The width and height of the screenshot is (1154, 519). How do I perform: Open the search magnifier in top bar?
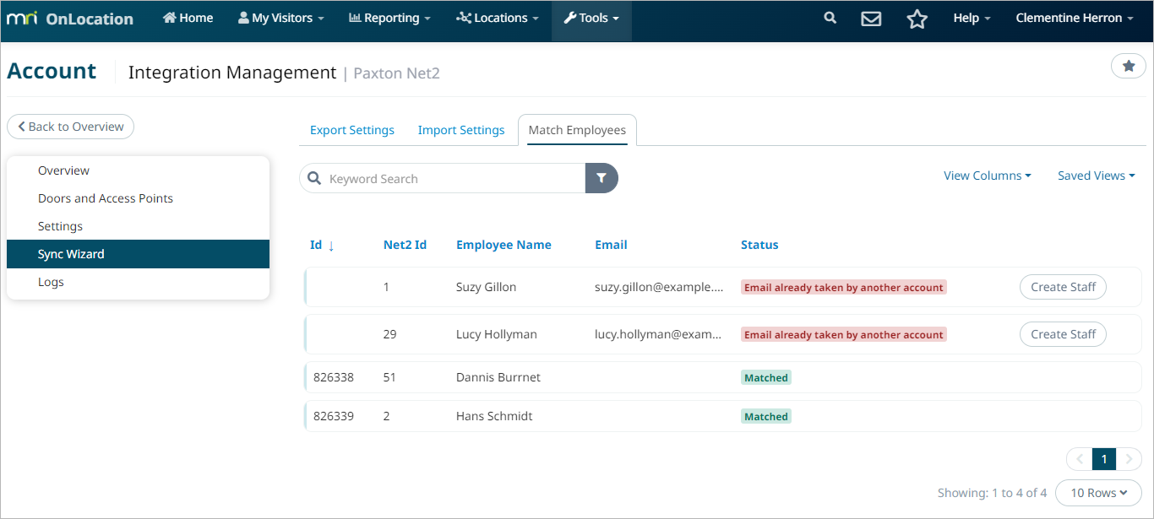click(x=830, y=18)
